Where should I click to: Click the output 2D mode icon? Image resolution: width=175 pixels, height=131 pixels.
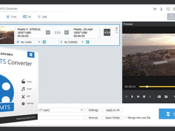click(66, 32)
